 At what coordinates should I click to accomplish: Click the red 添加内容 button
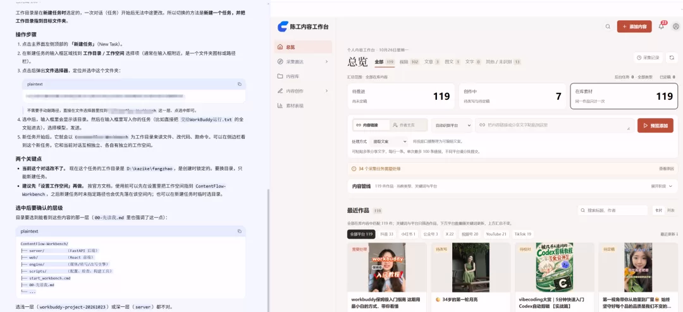(x=634, y=27)
